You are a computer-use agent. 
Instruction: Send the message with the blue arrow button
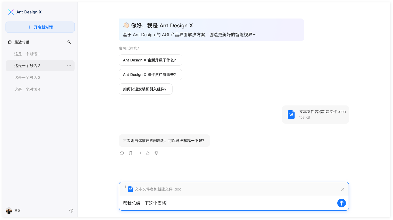pyautogui.click(x=342, y=203)
